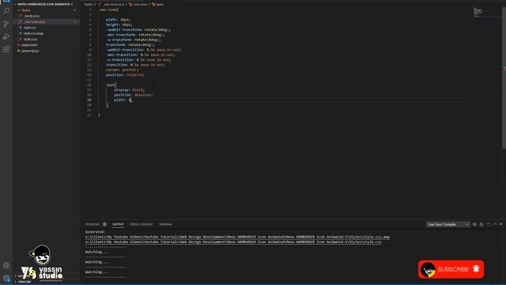506x285 pixels.
Task: Open the Accounts menu icon
Action: [x=6, y=266]
